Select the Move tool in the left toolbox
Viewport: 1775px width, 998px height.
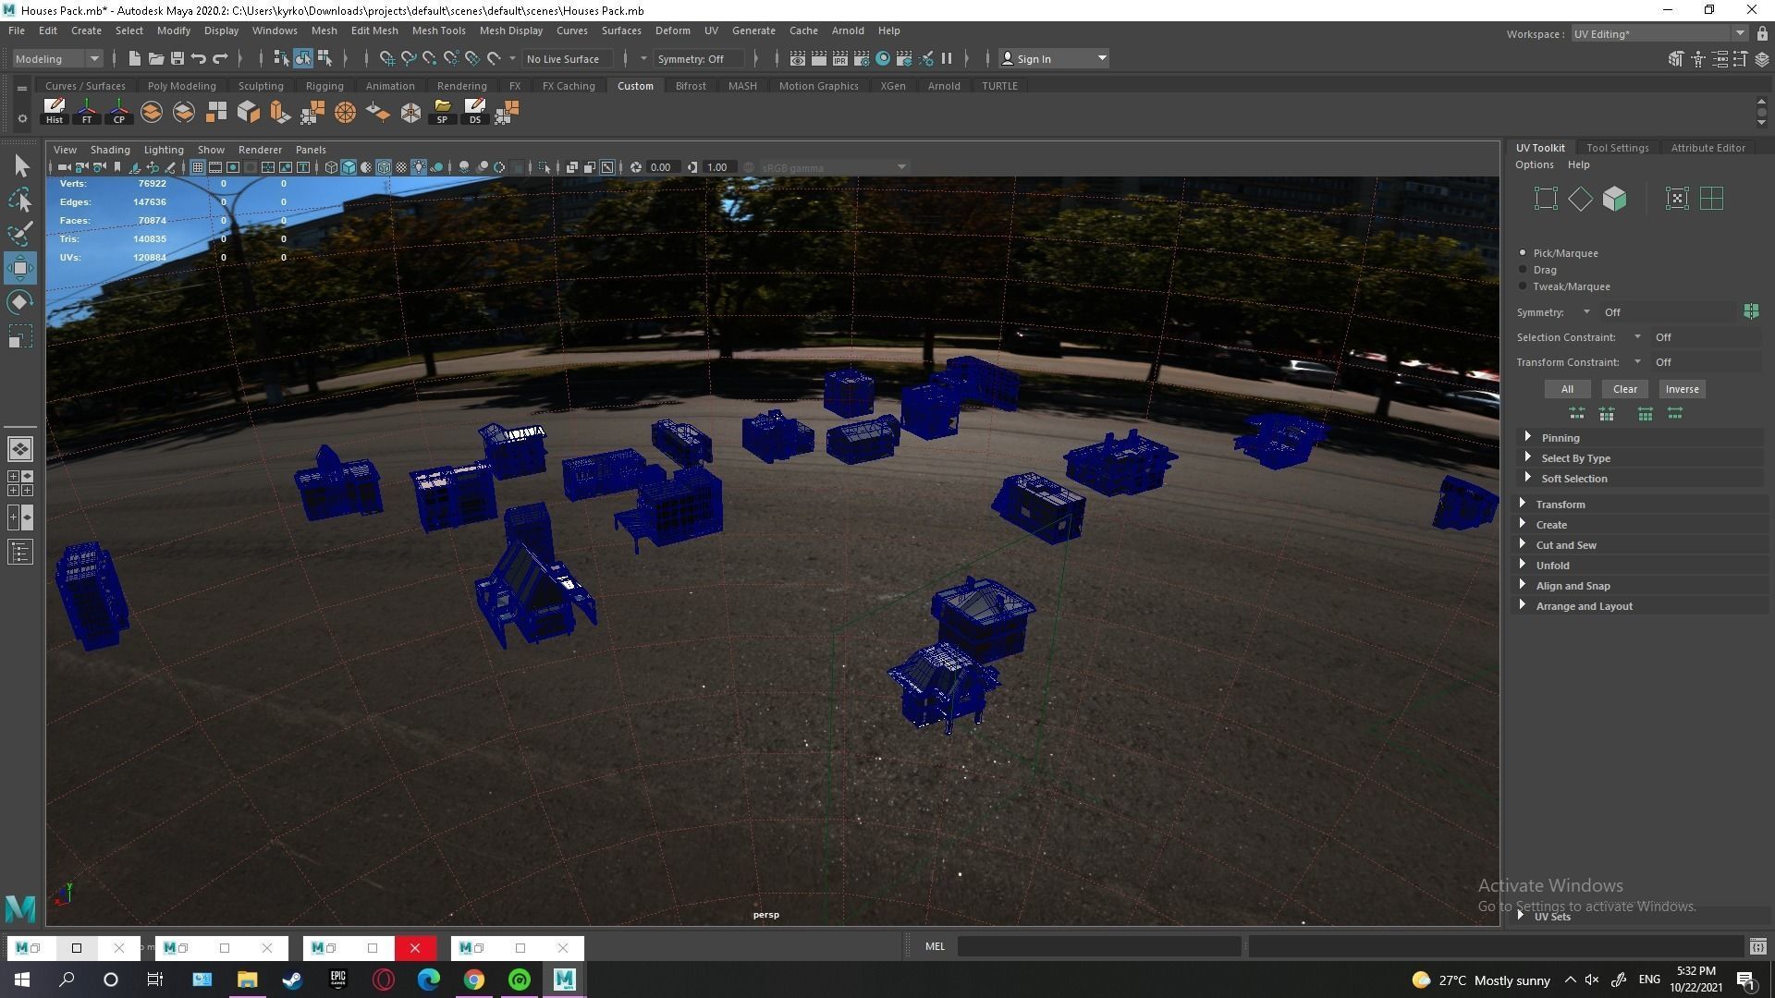point(20,268)
